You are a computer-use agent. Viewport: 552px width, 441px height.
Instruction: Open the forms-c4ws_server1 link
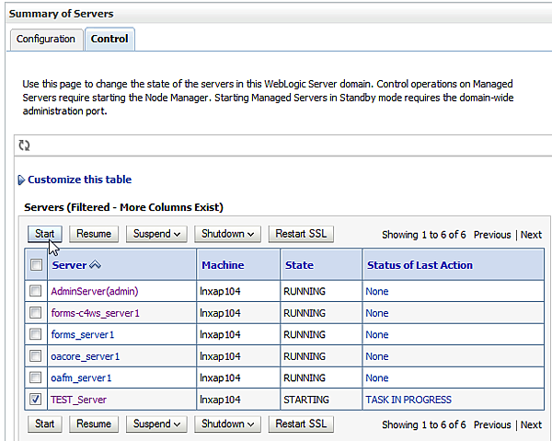click(x=96, y=313)
